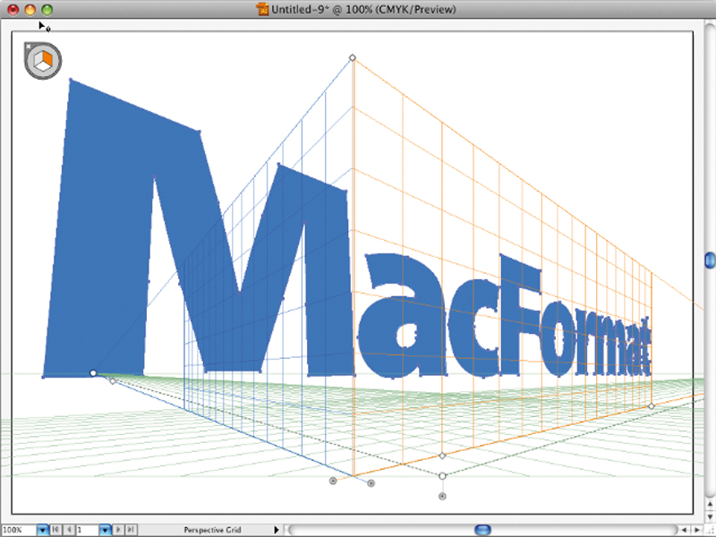Click the horizontal scrollbar thumb
Screen dimensions: 716x537
tap(482, 530)
